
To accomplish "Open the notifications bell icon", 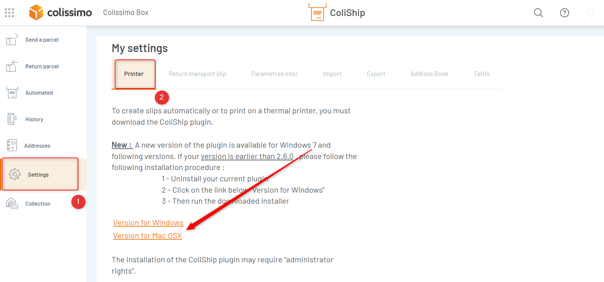I will (x=590, y=13).
